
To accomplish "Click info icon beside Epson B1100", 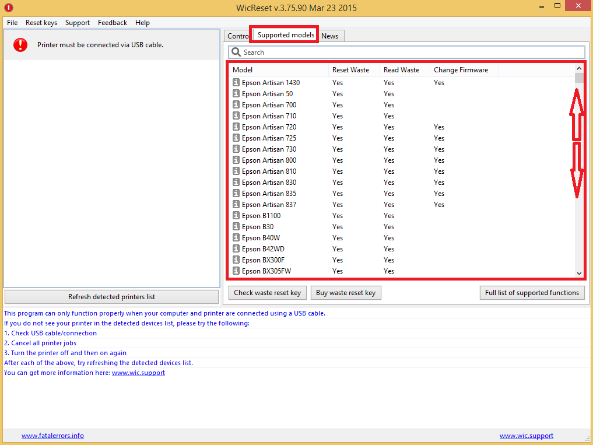I will tap(236, 215).
